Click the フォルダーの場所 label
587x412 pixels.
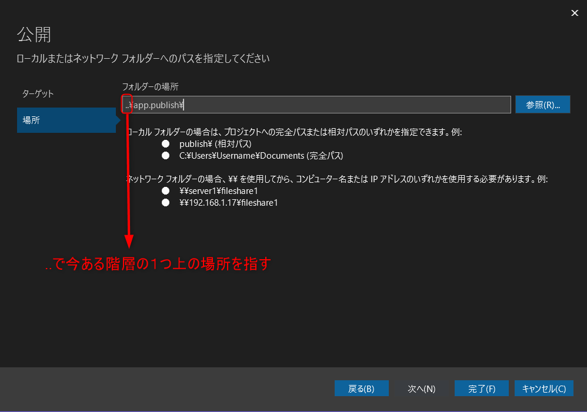click(150, 86)
